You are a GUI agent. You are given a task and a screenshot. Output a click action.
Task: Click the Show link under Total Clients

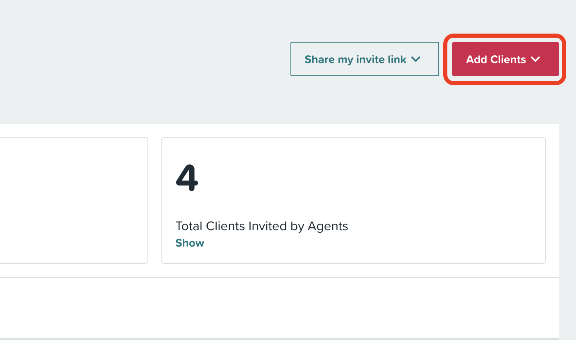[190, 243]
